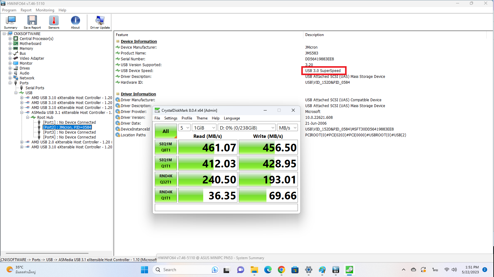Open the File menu in CrystalDiskMark
The width and height of the screenshot is (494, 277).
[157, 118]
